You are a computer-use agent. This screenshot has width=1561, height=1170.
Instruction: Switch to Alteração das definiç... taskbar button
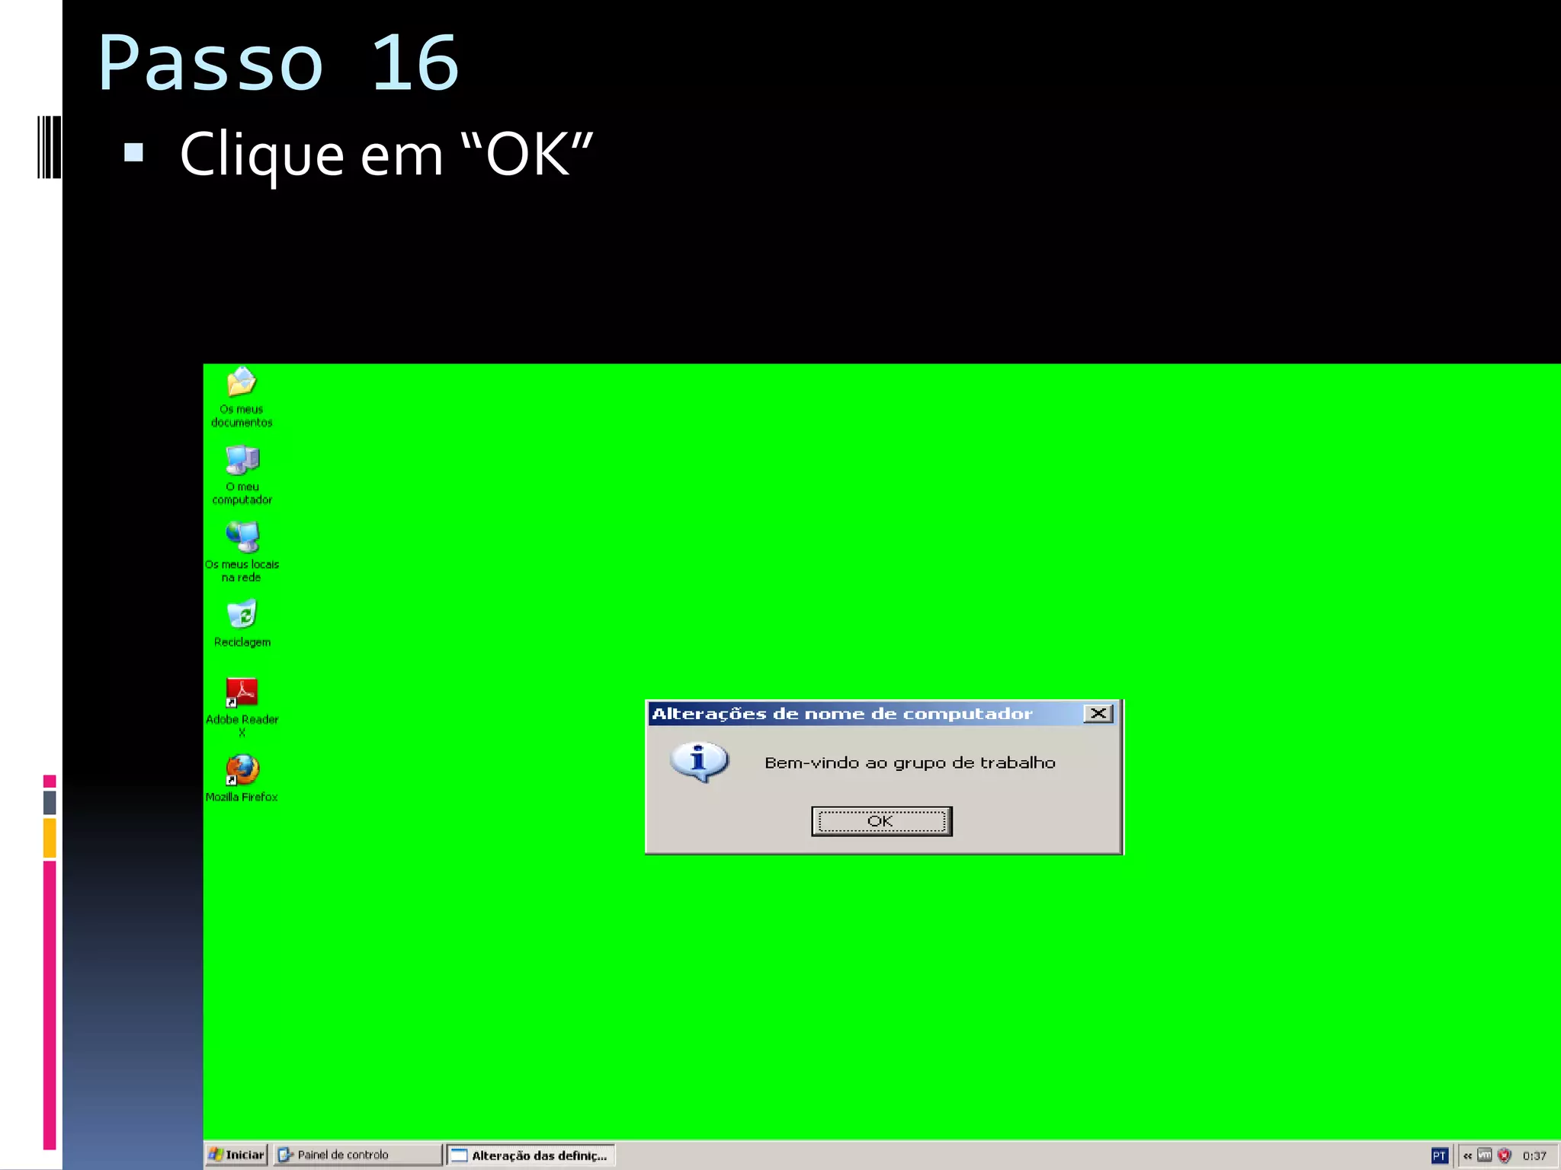(530, 1156)
